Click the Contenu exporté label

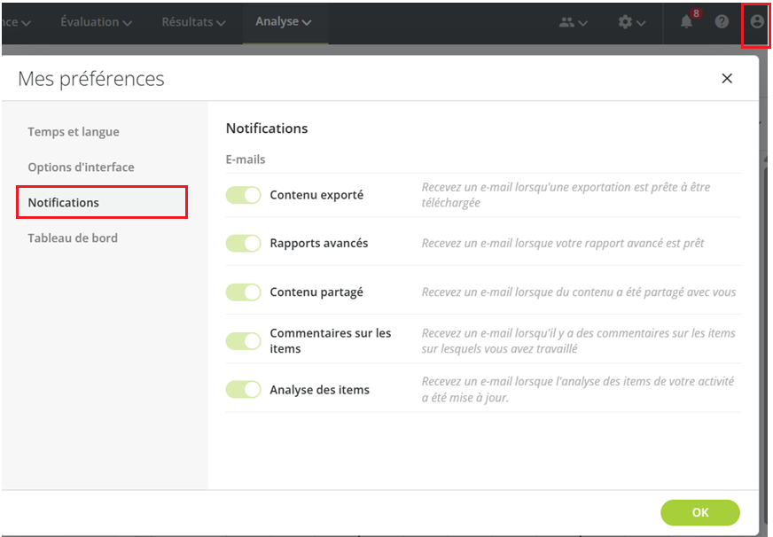pos(316,195)
